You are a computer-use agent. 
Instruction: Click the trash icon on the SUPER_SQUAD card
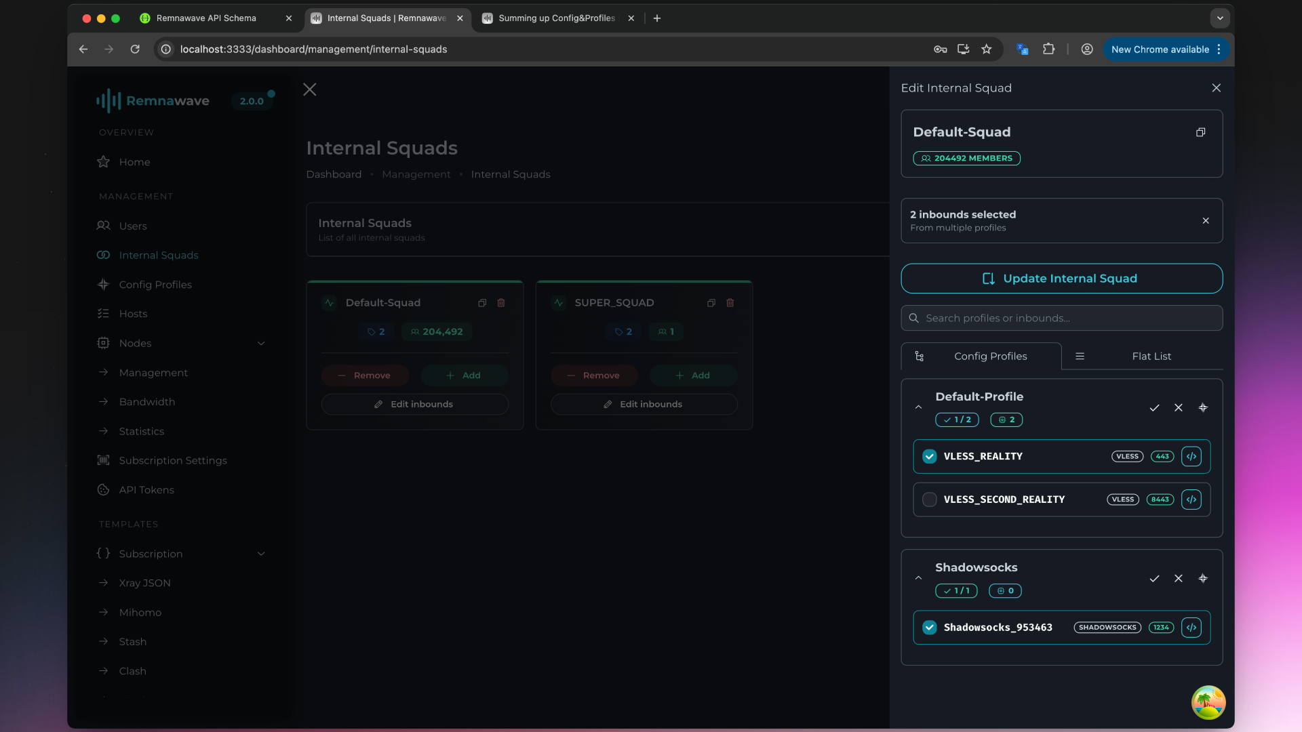point(730,303)
